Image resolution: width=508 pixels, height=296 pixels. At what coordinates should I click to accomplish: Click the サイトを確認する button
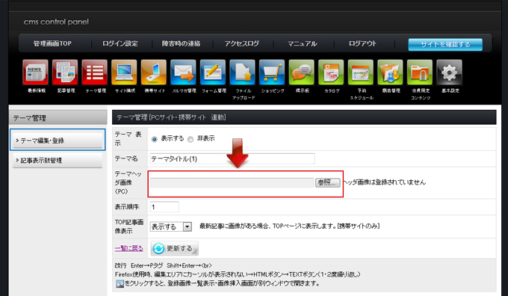pyautogui.click(x=445, y=44)
